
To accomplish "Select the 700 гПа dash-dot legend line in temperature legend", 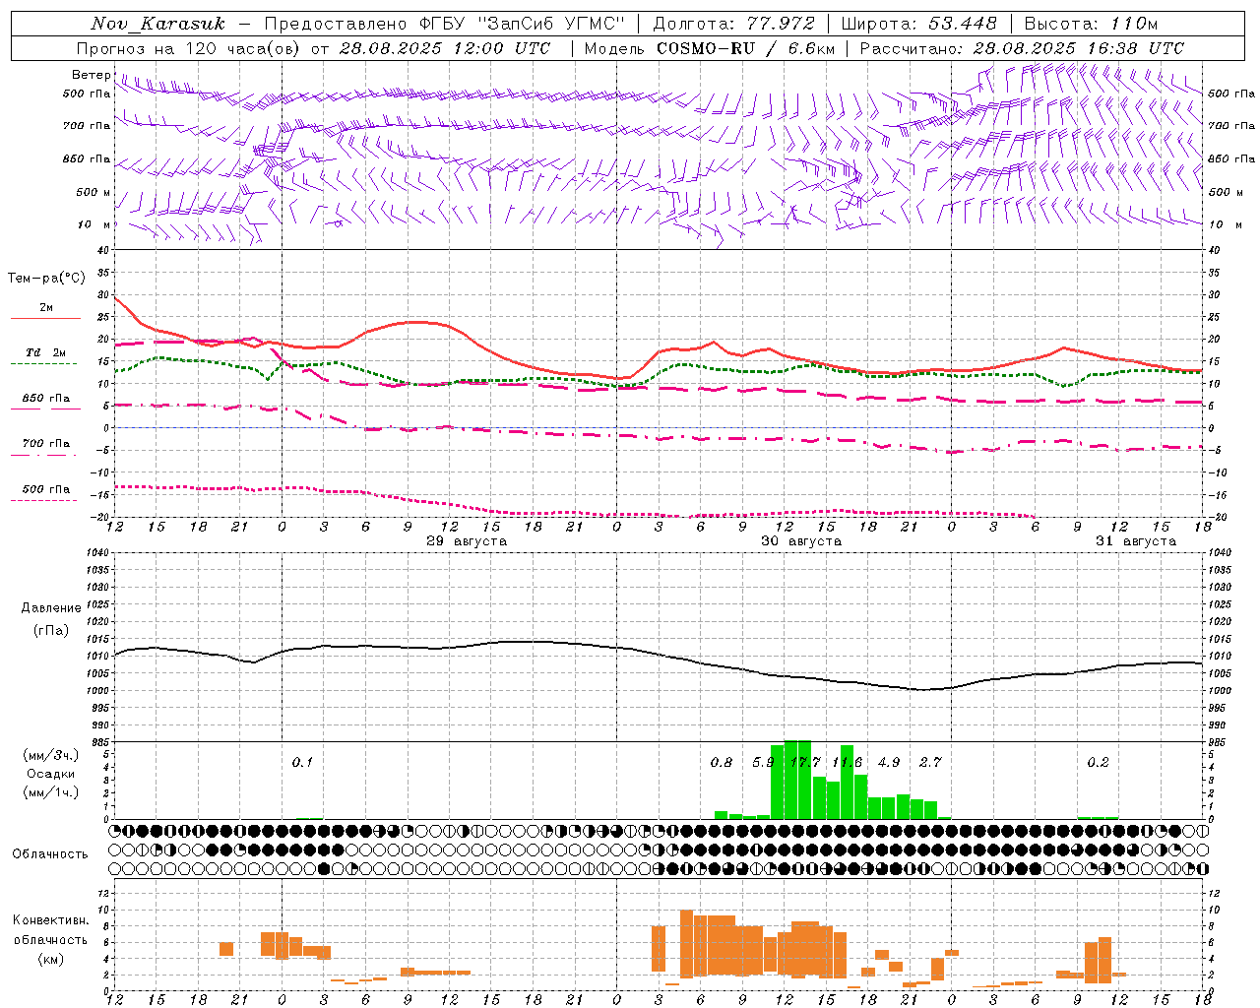I will pyautogui.click(x=43, y=456).
